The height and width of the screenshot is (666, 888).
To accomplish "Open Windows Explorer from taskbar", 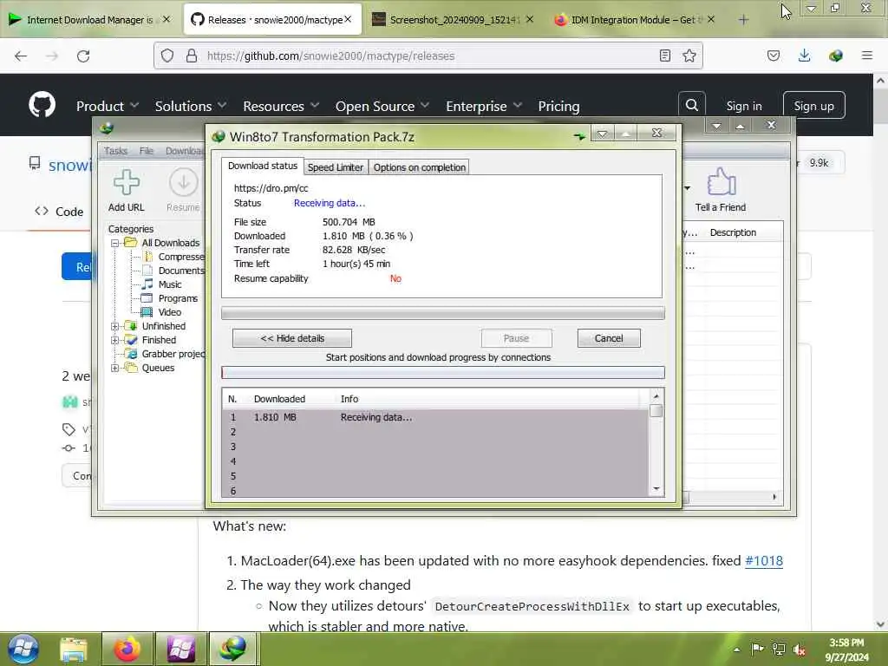I will pyautogui.click(x=73, y=650).
